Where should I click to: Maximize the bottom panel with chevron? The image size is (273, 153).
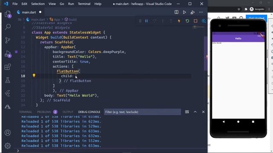(195, 112)
